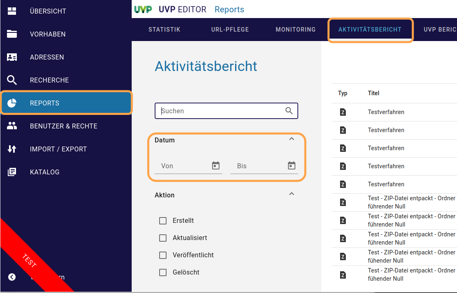Click the Adressen contact card icon

(11, 57)
